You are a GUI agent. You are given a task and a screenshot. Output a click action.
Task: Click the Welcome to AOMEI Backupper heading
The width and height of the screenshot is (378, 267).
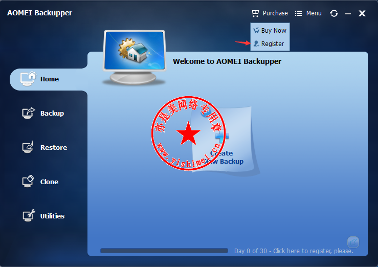pyautogui.click(x=227, y=61)
